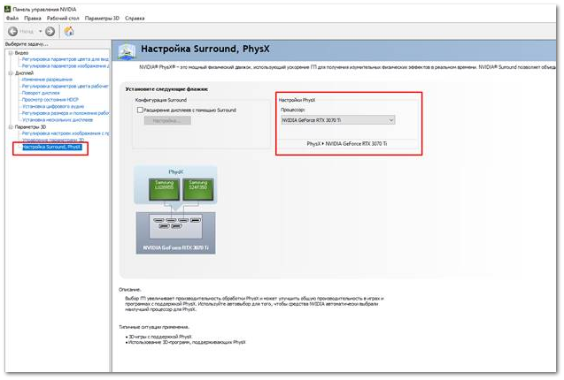
Task: Select the Samsung S24 monitor in PhysX diagram
Action: tap(198, 189)
